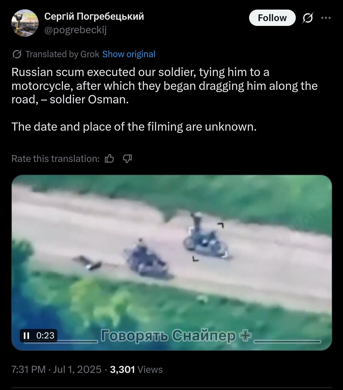Click the Translated by Grok label
This screenshot has height=390, width=343.
pyautogui.click(x=62, y=54)
